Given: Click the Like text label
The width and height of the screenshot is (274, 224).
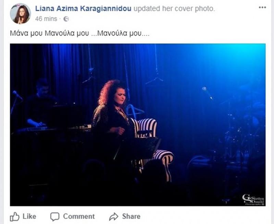Looking at the screenshot, I should coord(29,216).
